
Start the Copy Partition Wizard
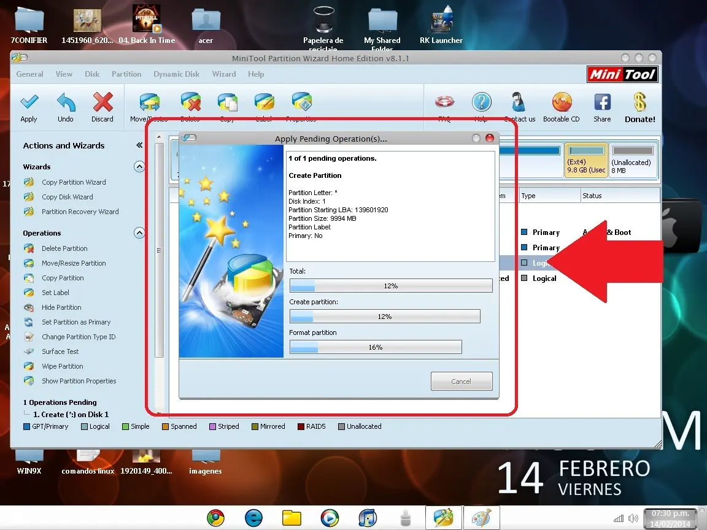pos(74,182)
